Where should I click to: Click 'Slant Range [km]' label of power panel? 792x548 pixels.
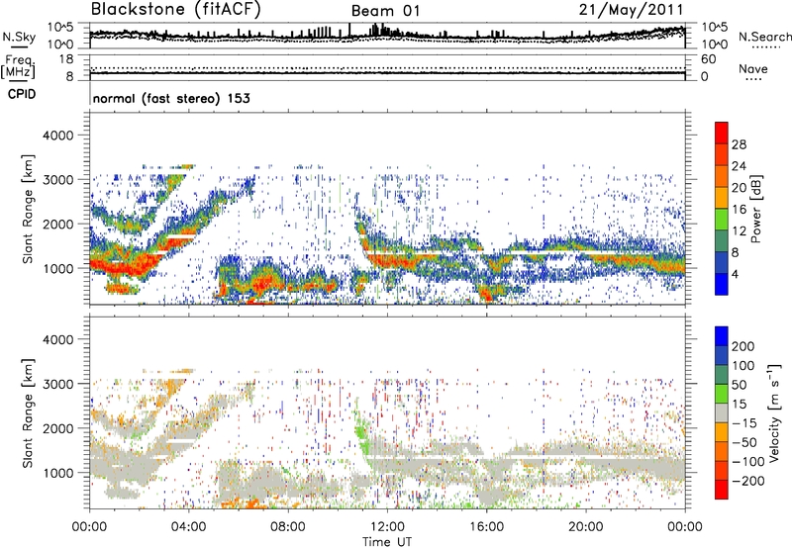[x=28, y=209]
